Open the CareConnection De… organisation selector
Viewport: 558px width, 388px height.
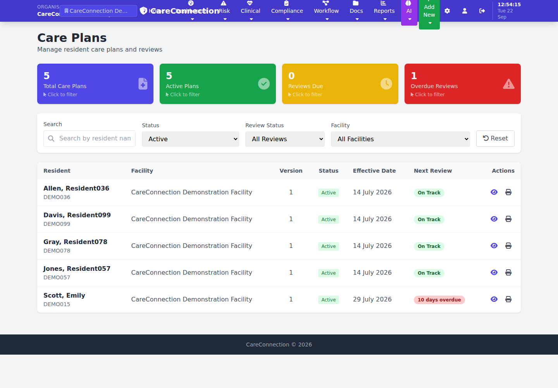98,11
